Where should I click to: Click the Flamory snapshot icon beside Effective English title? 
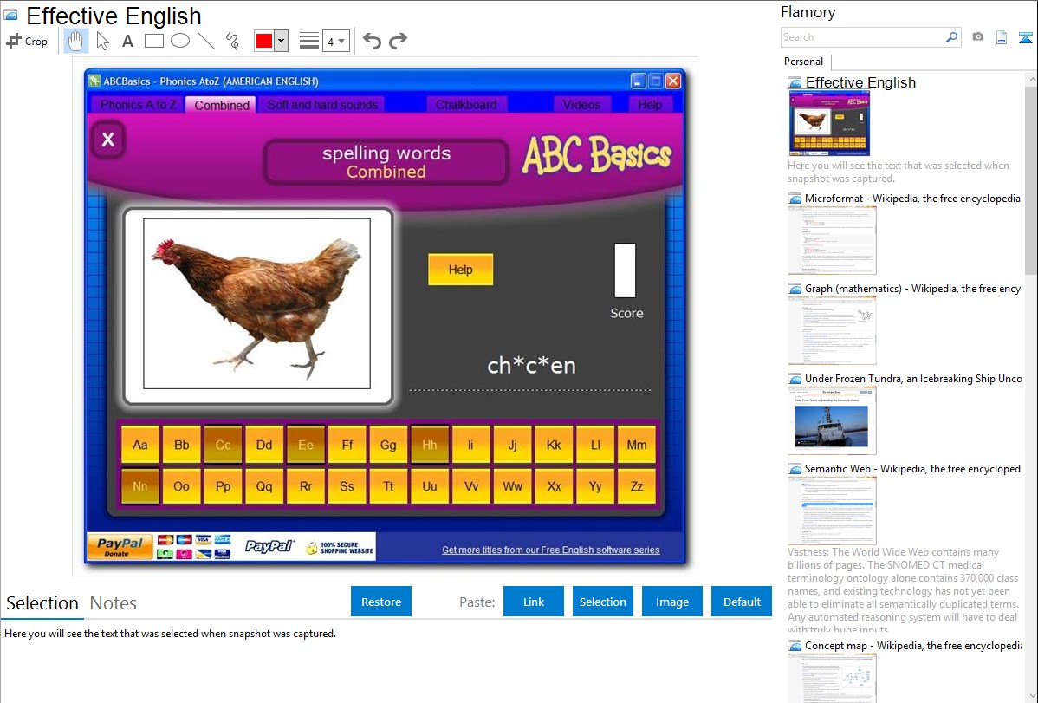tap(10, 14)
